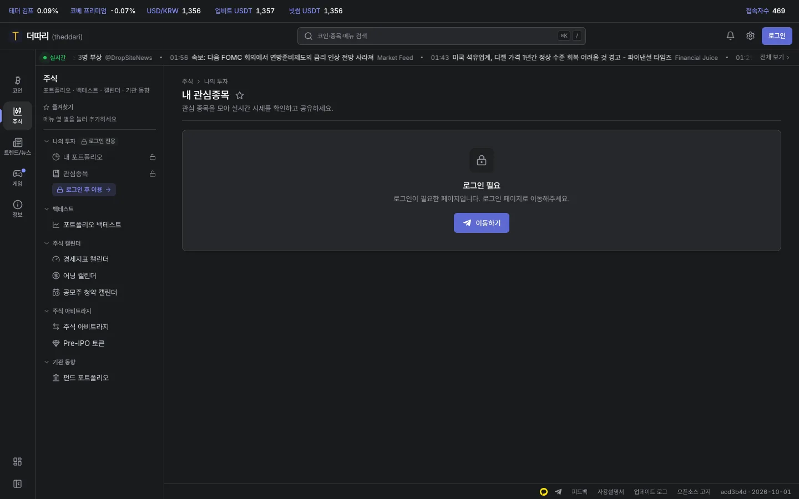
Task: Open the 게임 sidebar section
Action: 17,177
